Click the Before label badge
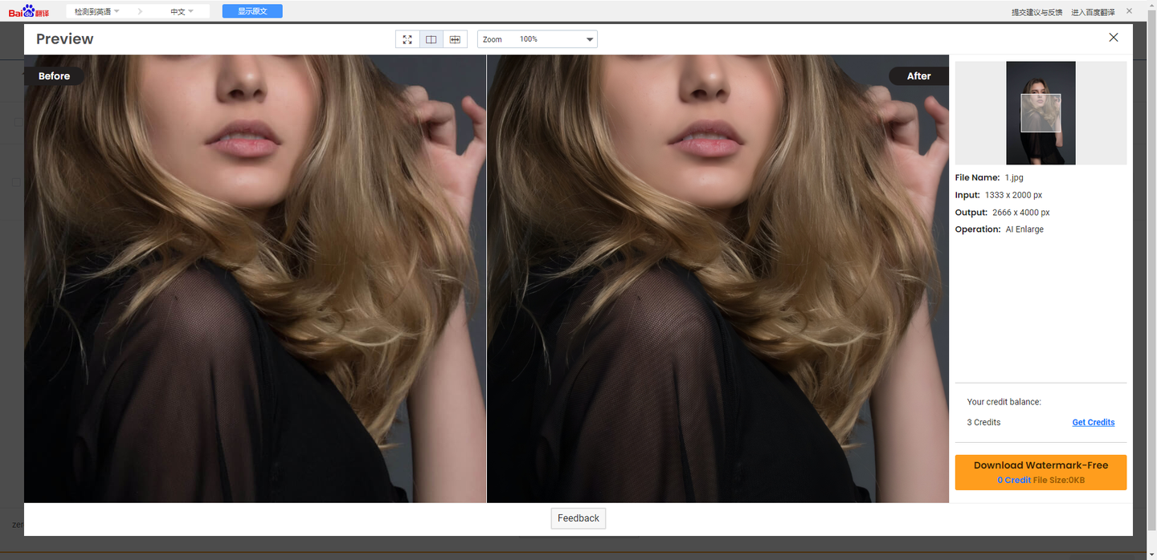The image size is (1157, 560). coord(54,76)
